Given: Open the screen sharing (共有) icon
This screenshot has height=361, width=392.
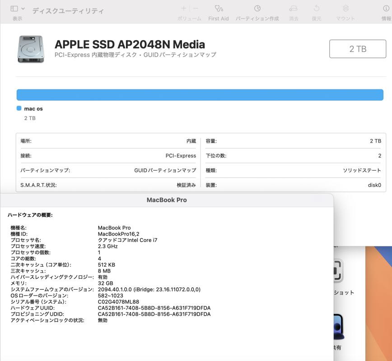Looking at the screenshot, I should click(x=336, y=327).
